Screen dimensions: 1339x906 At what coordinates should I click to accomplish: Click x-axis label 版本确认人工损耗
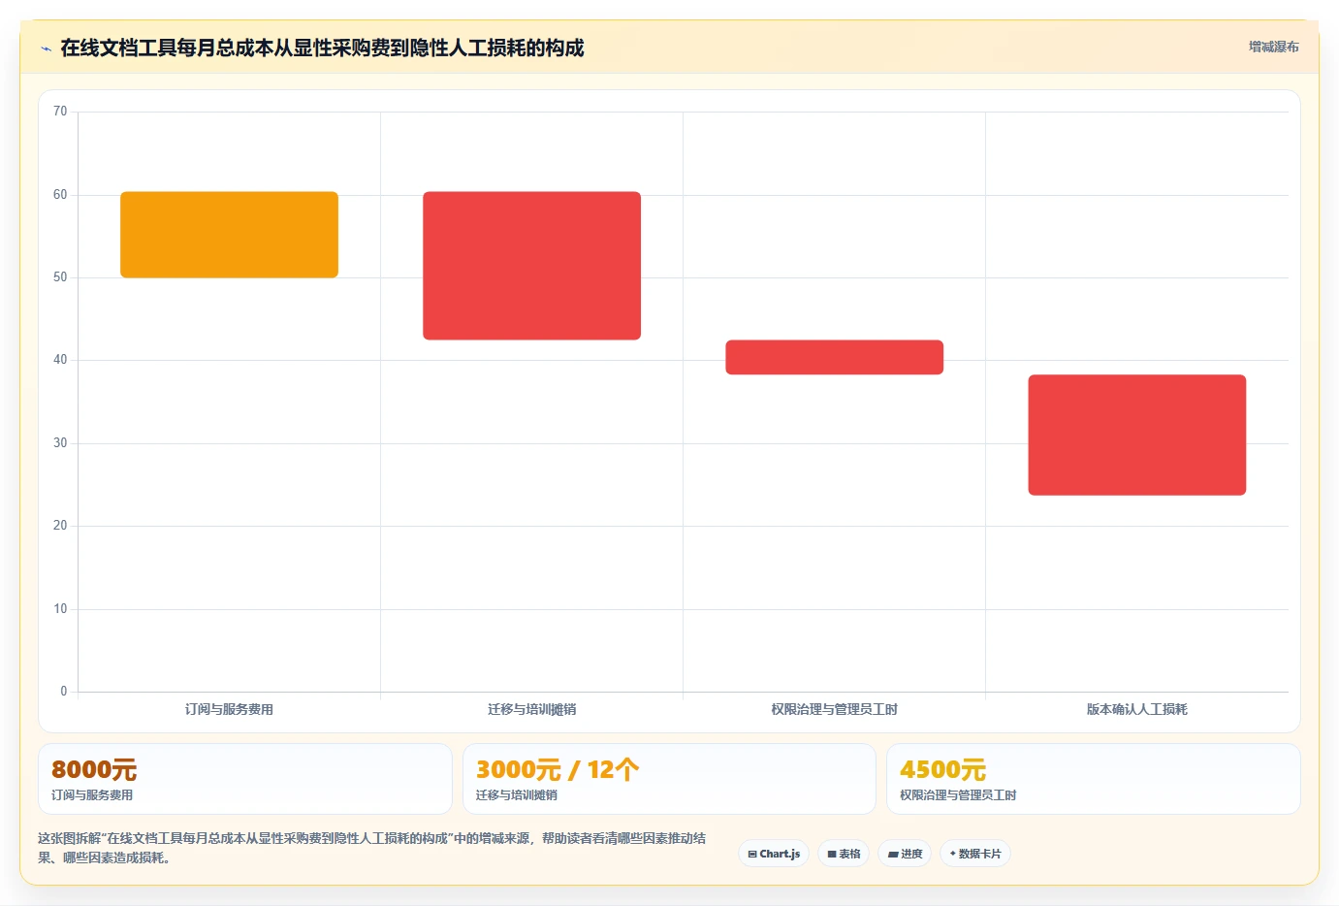pyautogui.click(x=1136, y=709)
